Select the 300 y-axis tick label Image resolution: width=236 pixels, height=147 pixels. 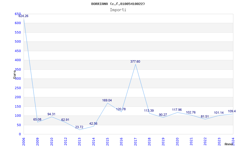click(18, 78)
